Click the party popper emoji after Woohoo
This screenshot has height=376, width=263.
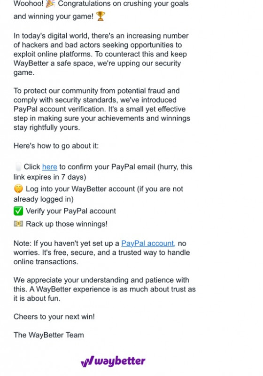[x=50, y=4]
